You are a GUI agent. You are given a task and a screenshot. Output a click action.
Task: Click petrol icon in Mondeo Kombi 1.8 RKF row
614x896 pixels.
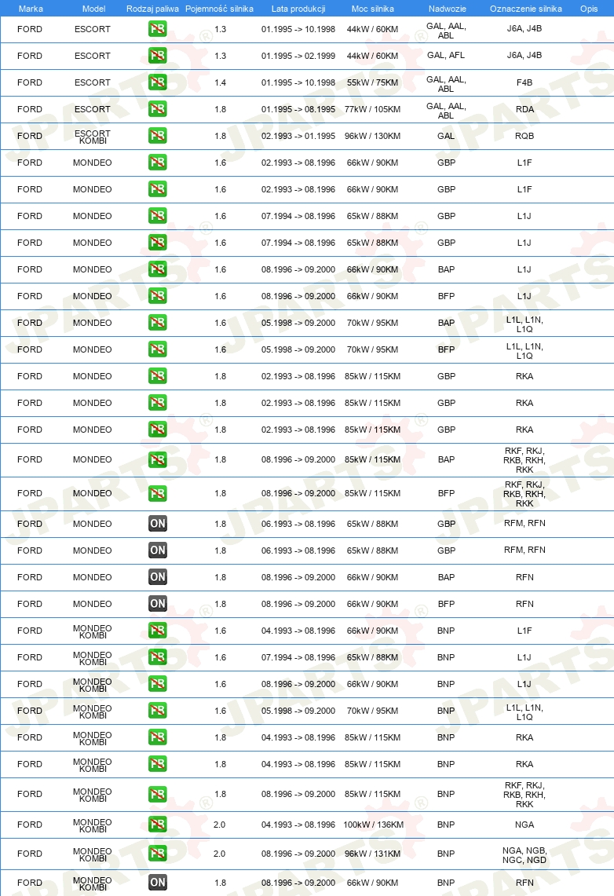click(158, 794)
